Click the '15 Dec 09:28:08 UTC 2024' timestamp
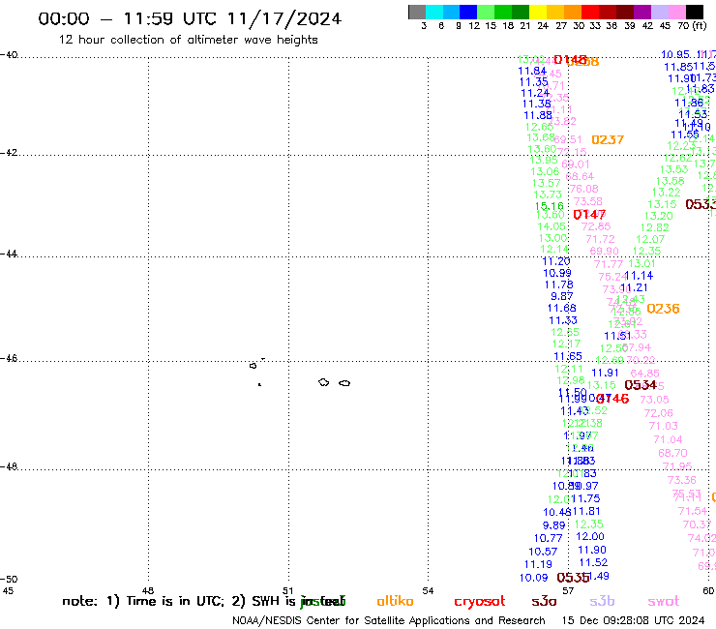 pyautogui.click(x=633, y=621)
